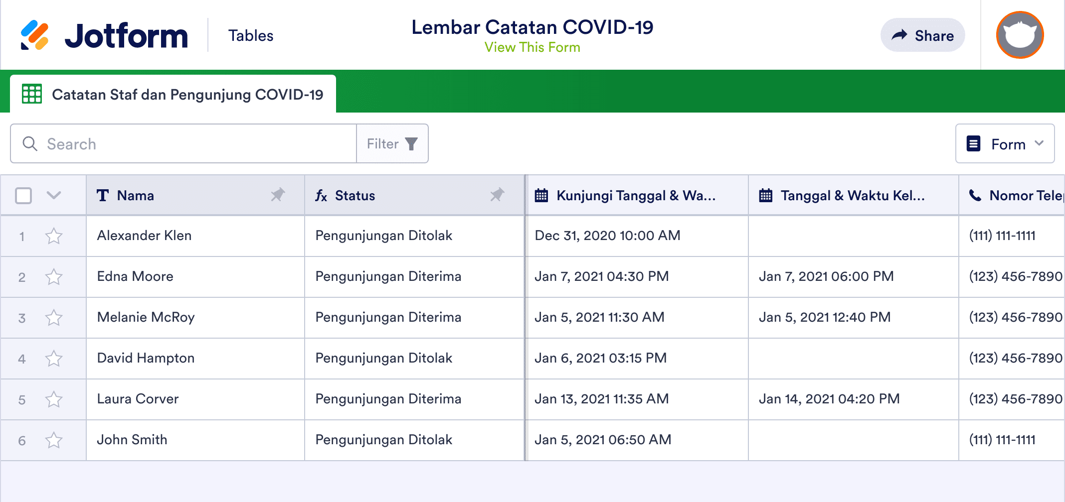The height and width of the screenshot is (502, 1065).
Task: Select the search magnifier icon
Action: 30,143
